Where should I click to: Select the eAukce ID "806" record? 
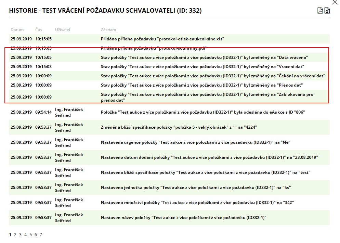tap(202, 112)
